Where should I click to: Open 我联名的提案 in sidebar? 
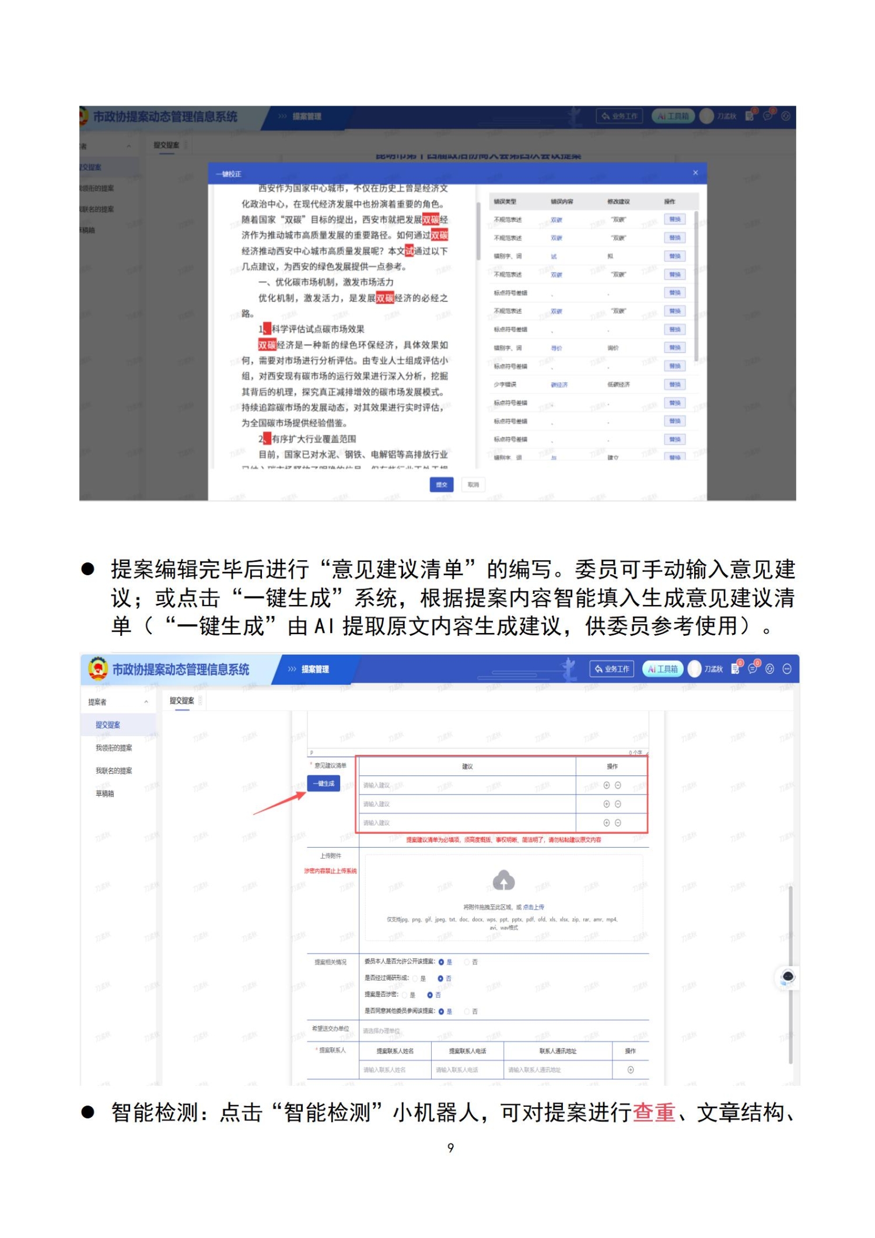(114, 770)
